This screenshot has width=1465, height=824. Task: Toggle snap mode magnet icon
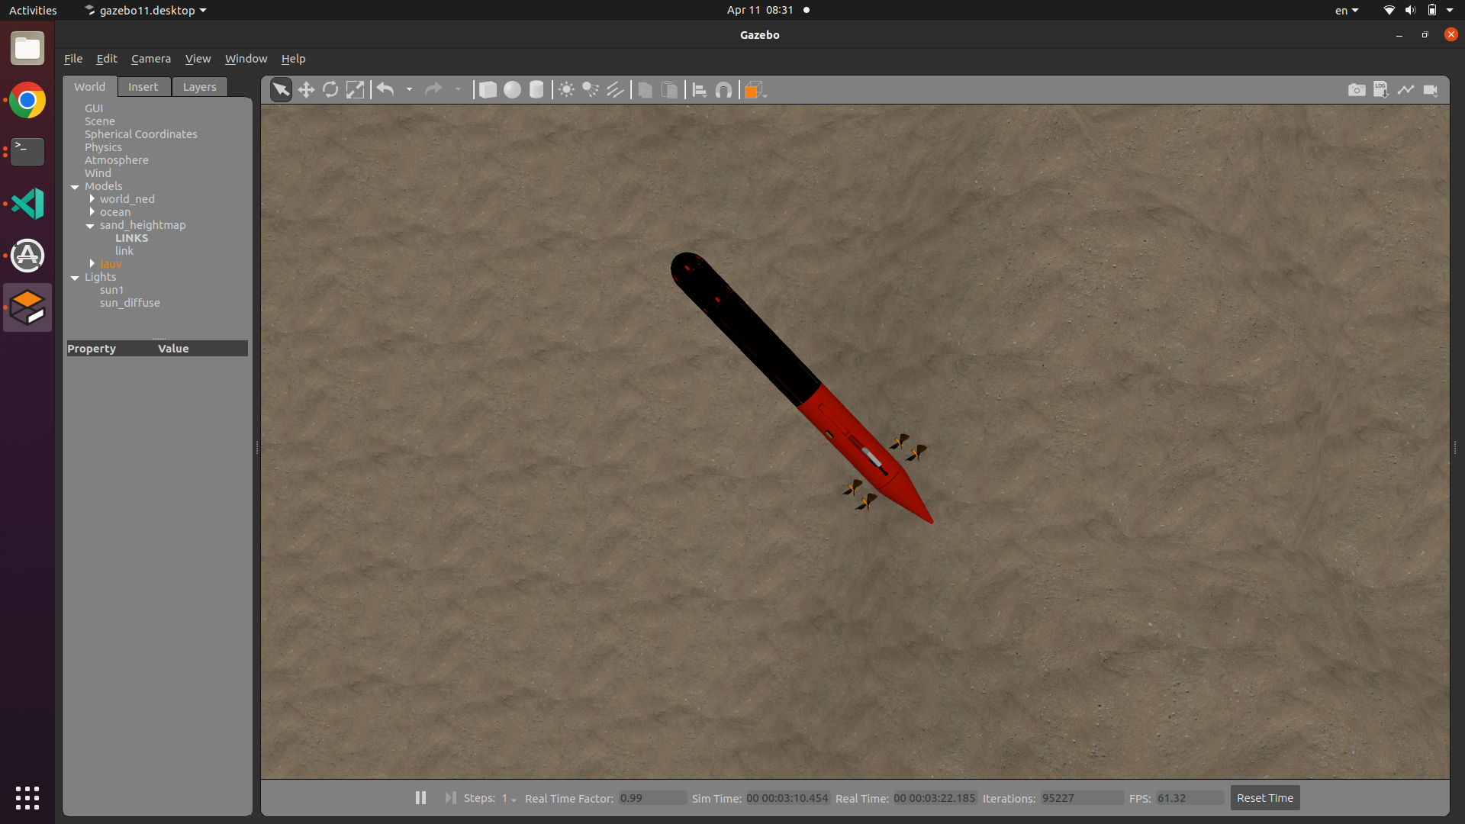[x=723, y=90]
